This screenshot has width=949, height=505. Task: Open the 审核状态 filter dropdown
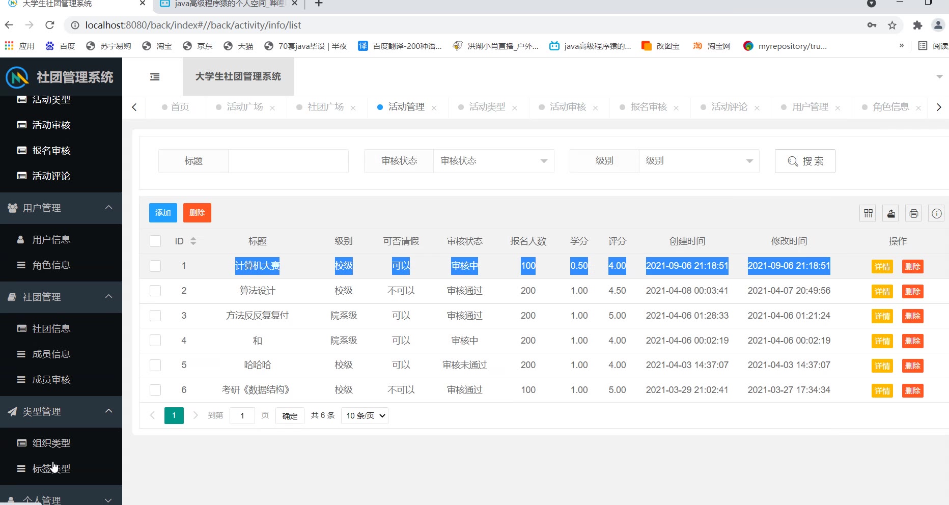click(x=493, y=161)
